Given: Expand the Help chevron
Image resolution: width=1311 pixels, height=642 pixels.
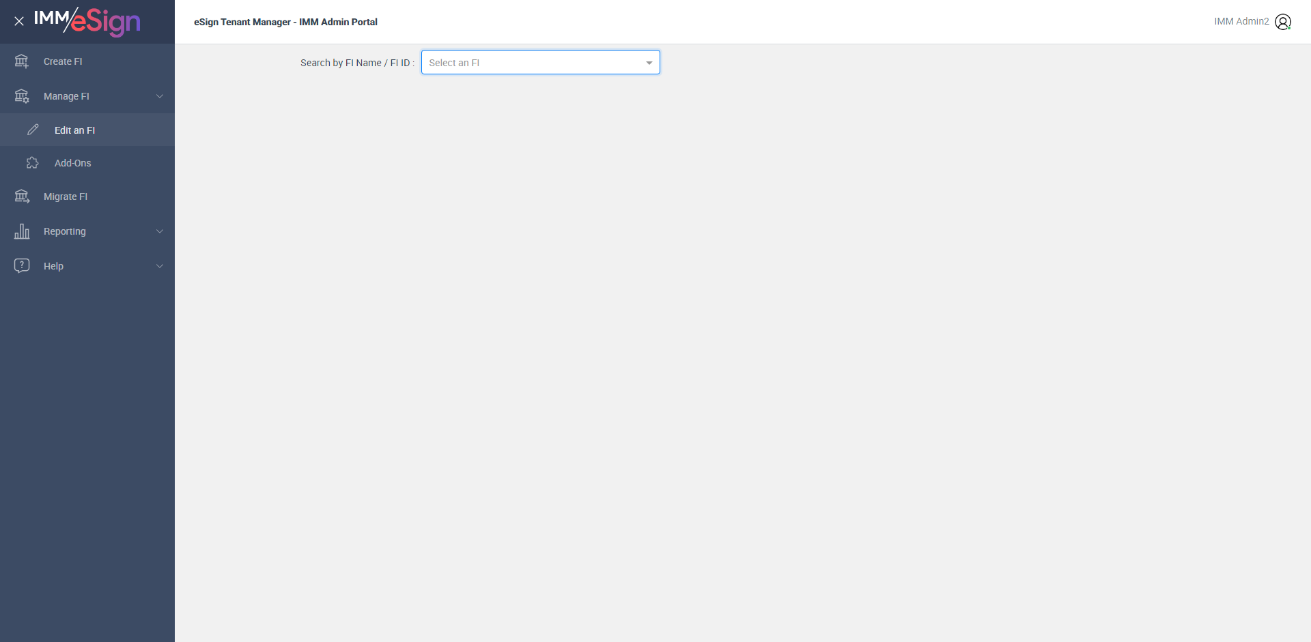Looking at the screenshot, I should [x=160, y=266].
